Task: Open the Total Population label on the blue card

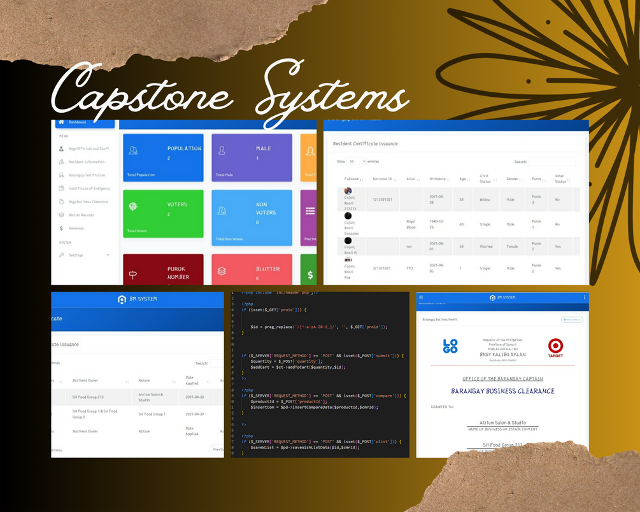Action: [141, 174]
